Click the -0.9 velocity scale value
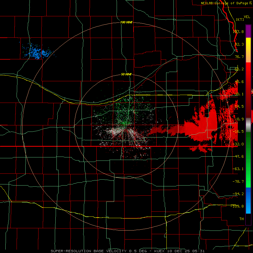 click(239, 119)
